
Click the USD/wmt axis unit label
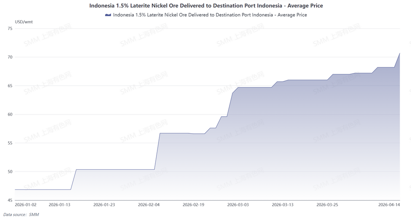24,22
